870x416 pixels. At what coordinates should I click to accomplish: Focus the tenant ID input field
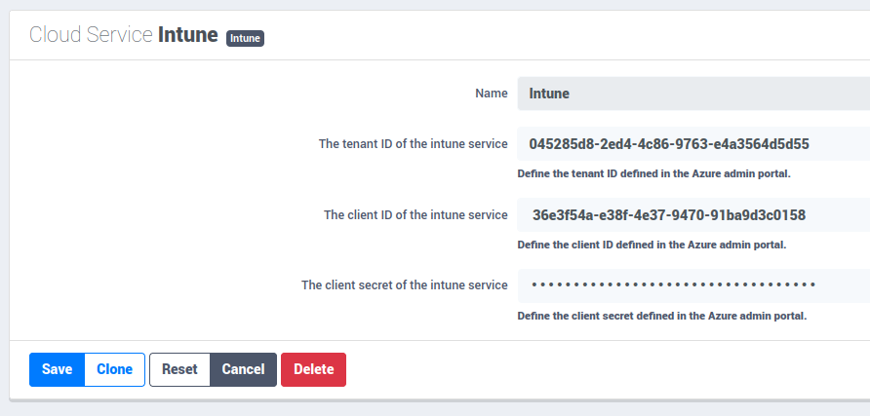click(x=692, y=144)
